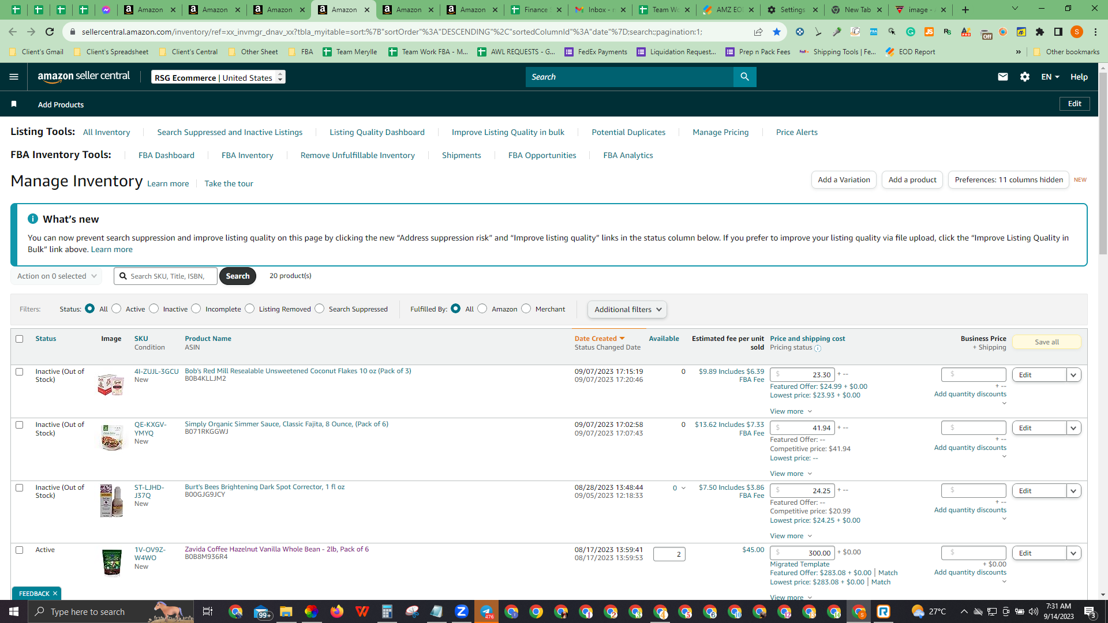Open the Action on 0 selected dropdown
1108x623 pixels.
tap(56, 276)
